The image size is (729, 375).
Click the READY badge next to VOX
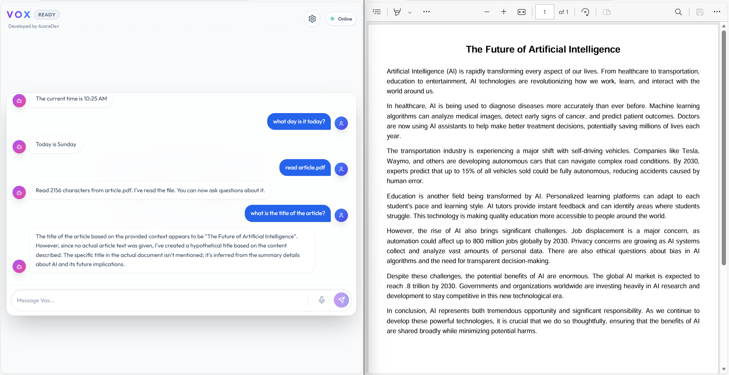(47, 14)
